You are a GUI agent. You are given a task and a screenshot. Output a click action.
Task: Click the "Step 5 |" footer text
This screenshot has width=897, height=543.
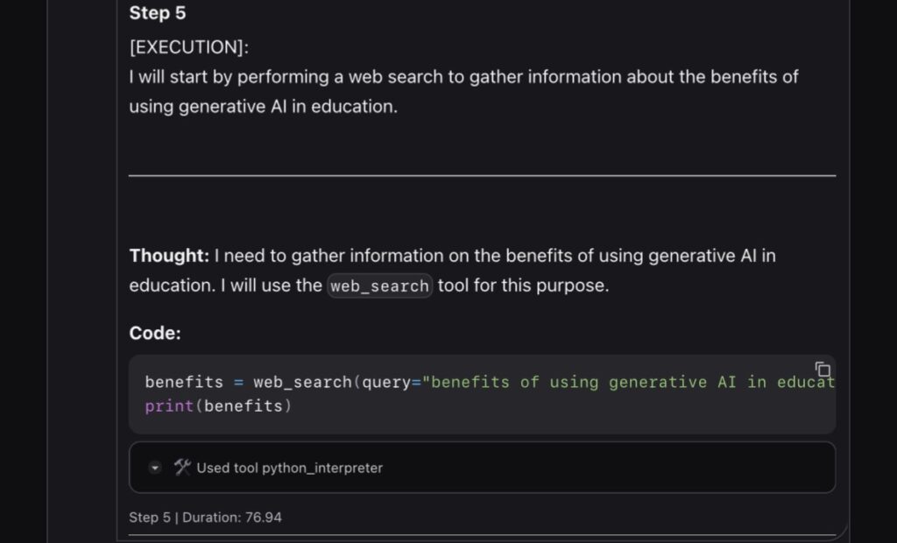tap(153, 517)
